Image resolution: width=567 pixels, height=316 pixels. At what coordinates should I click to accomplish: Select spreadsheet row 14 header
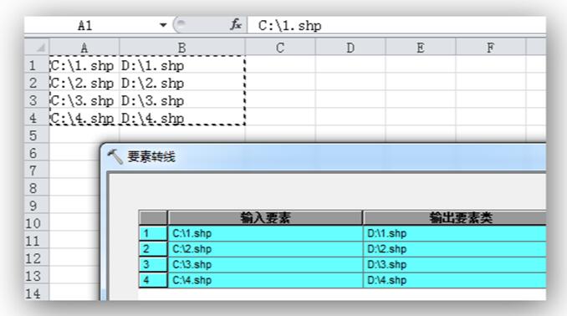(37, 293)
